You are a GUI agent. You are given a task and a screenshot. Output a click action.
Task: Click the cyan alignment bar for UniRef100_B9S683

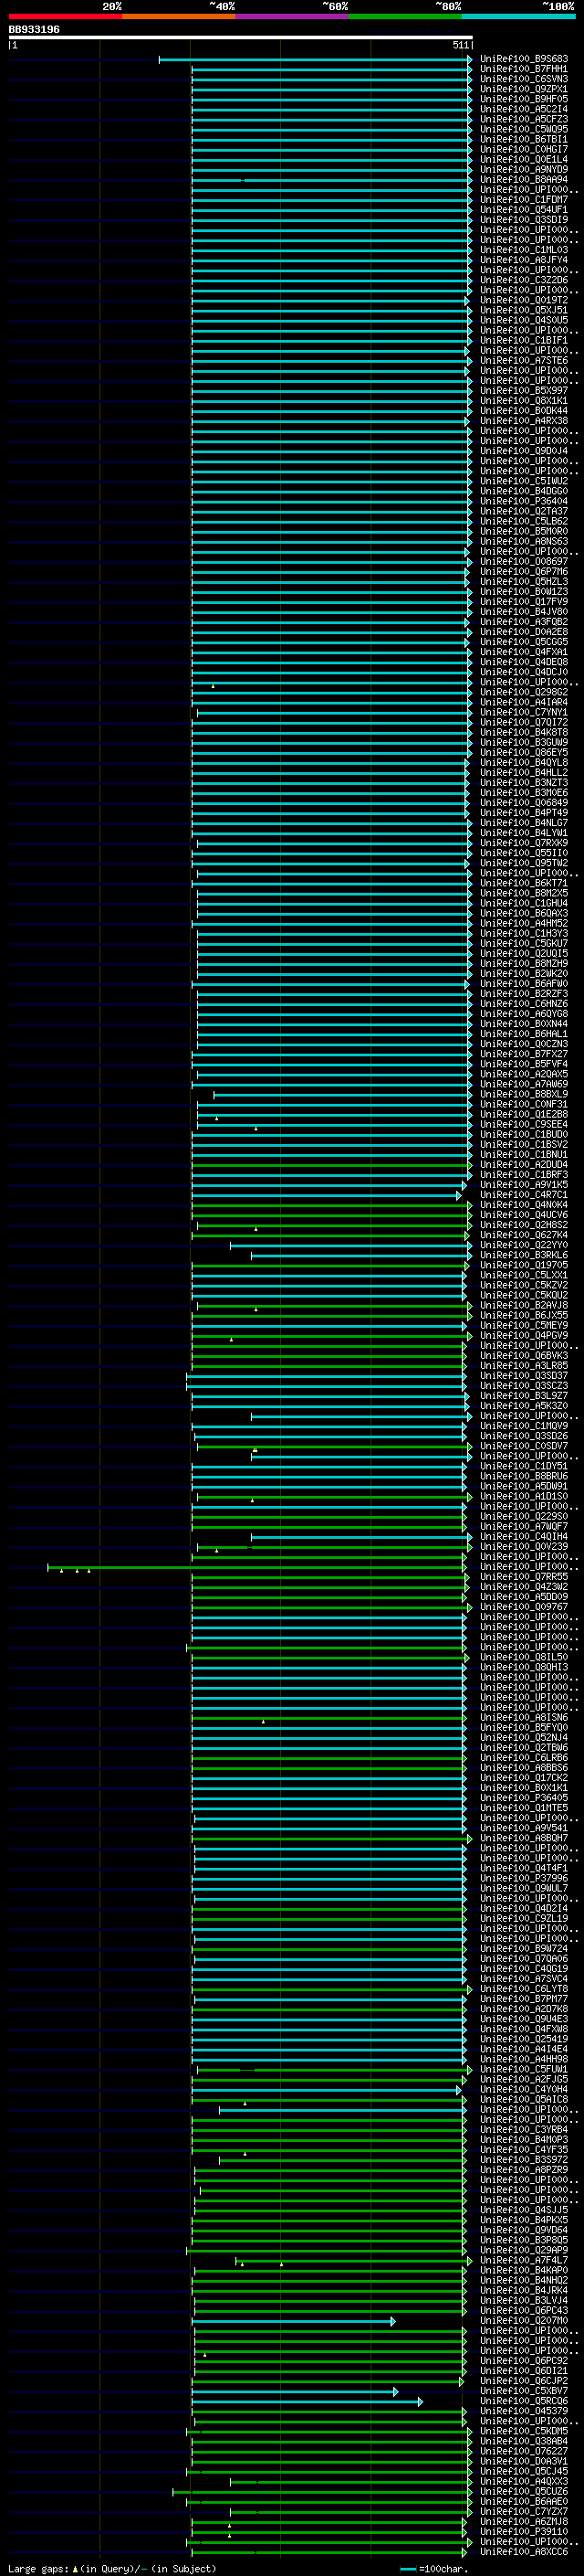pos(316,59)
